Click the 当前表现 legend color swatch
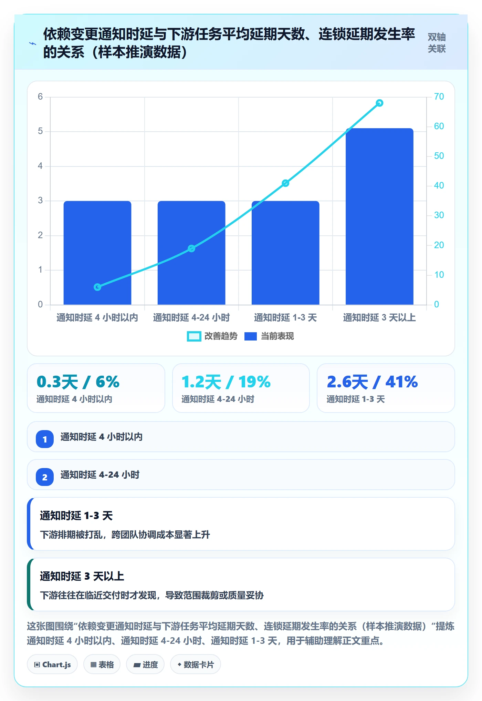 251,336
